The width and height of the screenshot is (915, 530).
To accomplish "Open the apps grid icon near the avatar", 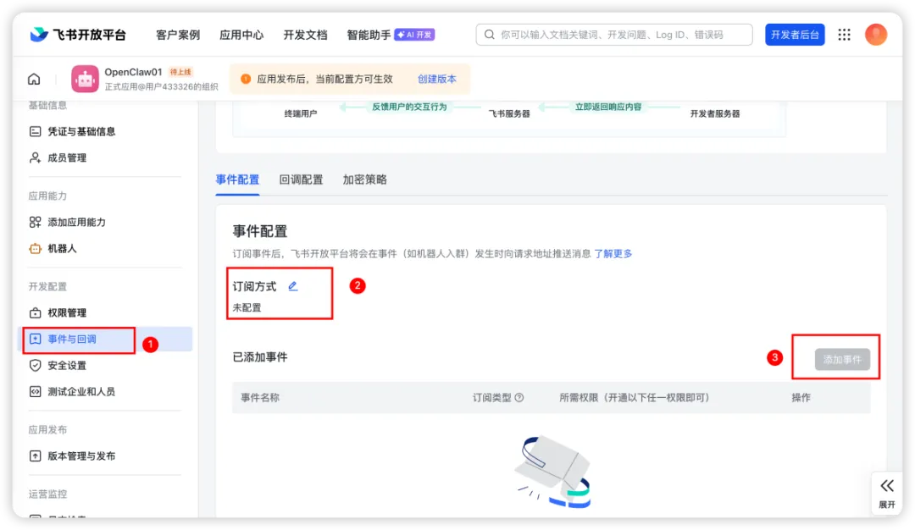I will click(x=844, y=35).
